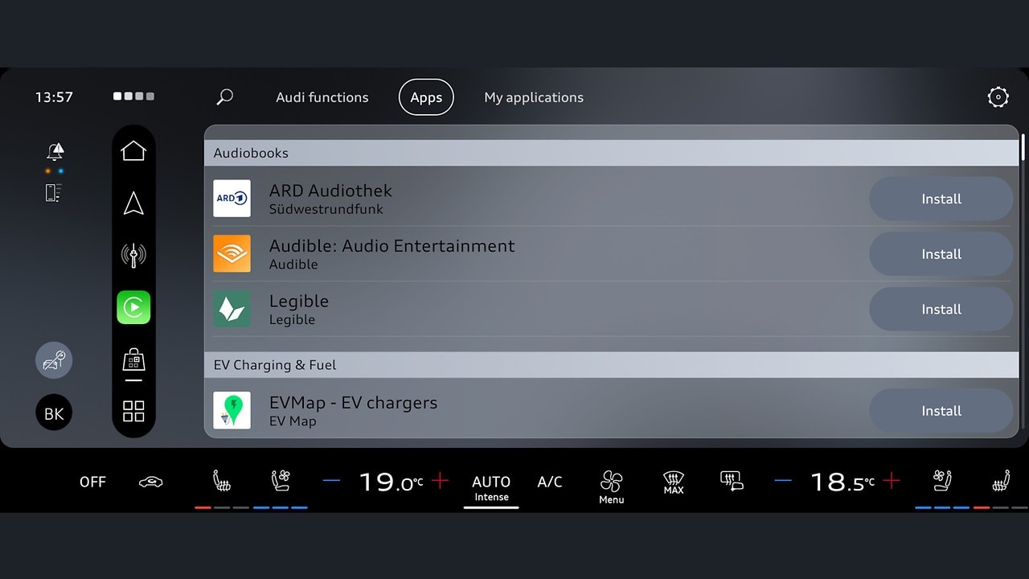Toggle the A/C button
The width and height of the screenshot is (1029, 579).
(550, 482)
